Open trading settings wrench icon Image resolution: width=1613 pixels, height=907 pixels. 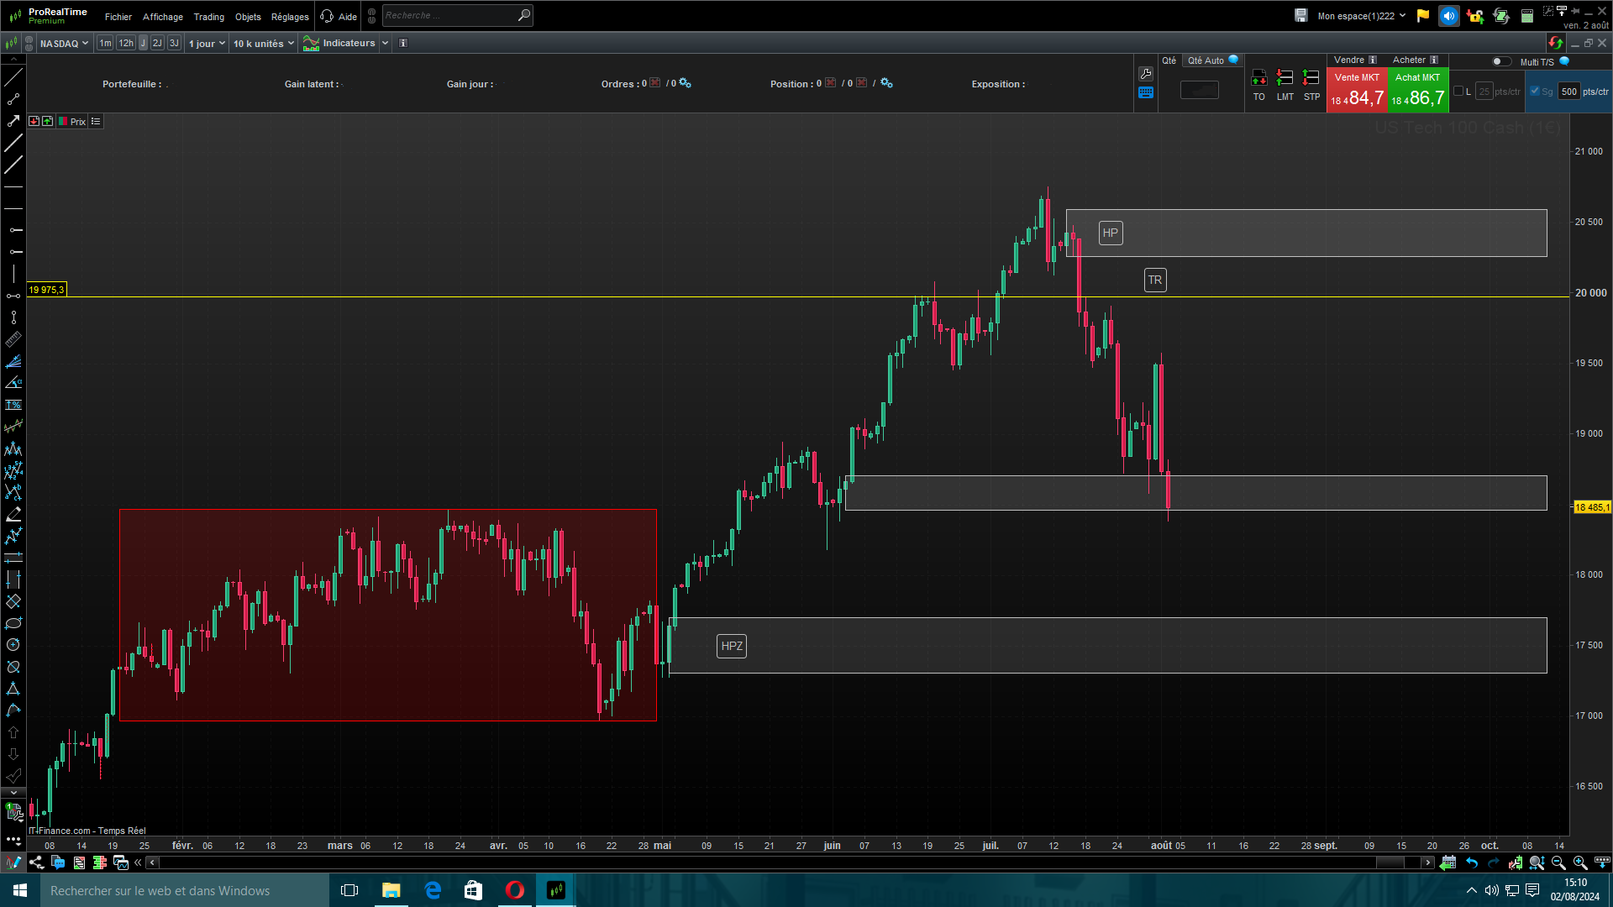(1146, 74)
